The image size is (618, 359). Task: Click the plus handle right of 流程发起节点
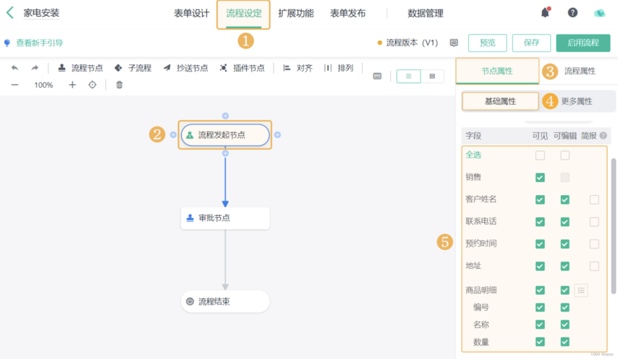(277, 135)
